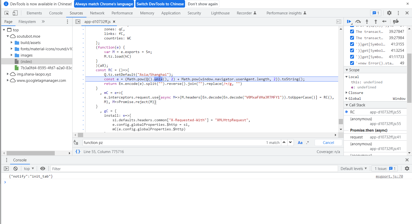The height and width of the screenshot is (224, 412).
Task: Expand the fonts/material-icons folder
Action: point(11,49)
